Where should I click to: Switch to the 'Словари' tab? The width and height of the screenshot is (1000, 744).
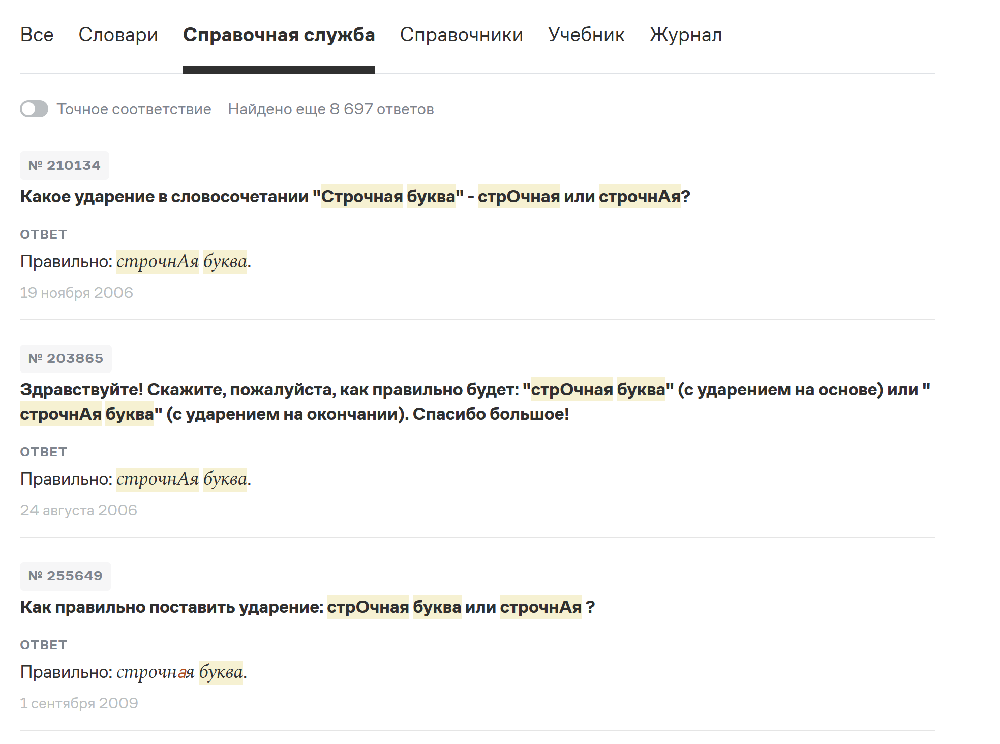coord(118,35)
